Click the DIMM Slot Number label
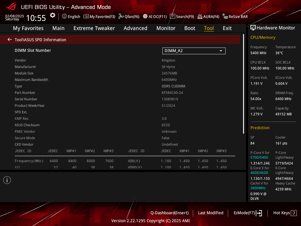The image size is (301, 226). 33,50
